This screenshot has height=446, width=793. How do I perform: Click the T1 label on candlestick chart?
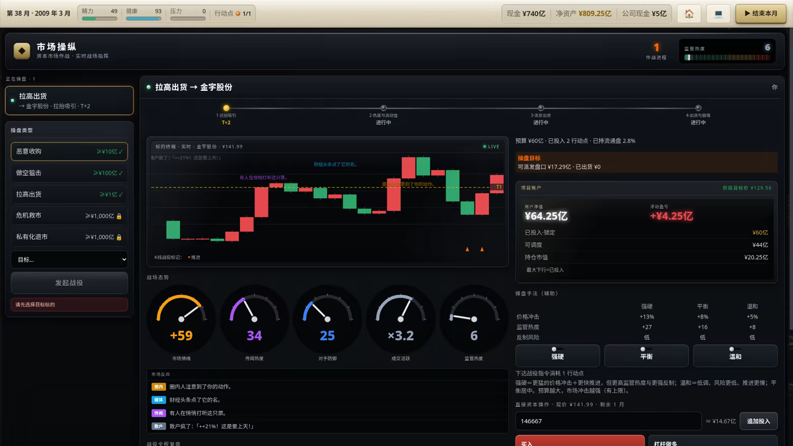click(x=499, y=187)
